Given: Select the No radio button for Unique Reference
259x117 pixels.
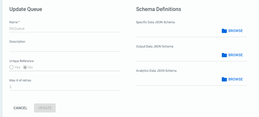Looking at the screenshot, I should (25, 67).
